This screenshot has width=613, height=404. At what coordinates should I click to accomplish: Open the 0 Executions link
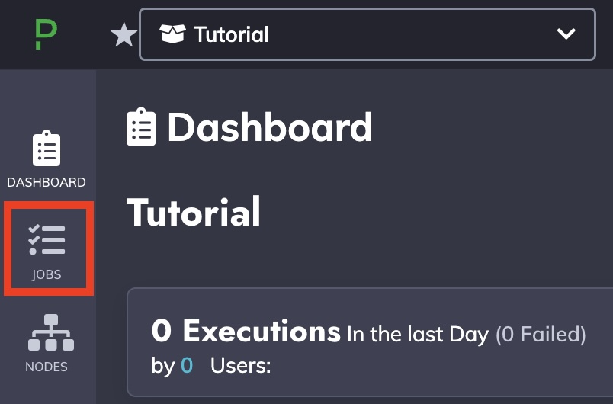click(246, 332)
